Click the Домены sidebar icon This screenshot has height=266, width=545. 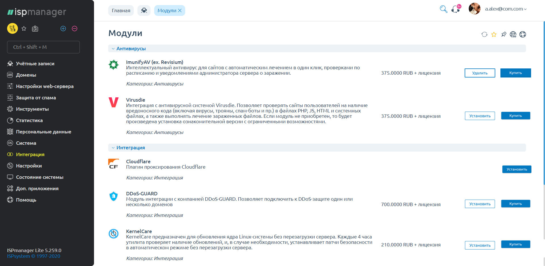coord(10,75)
